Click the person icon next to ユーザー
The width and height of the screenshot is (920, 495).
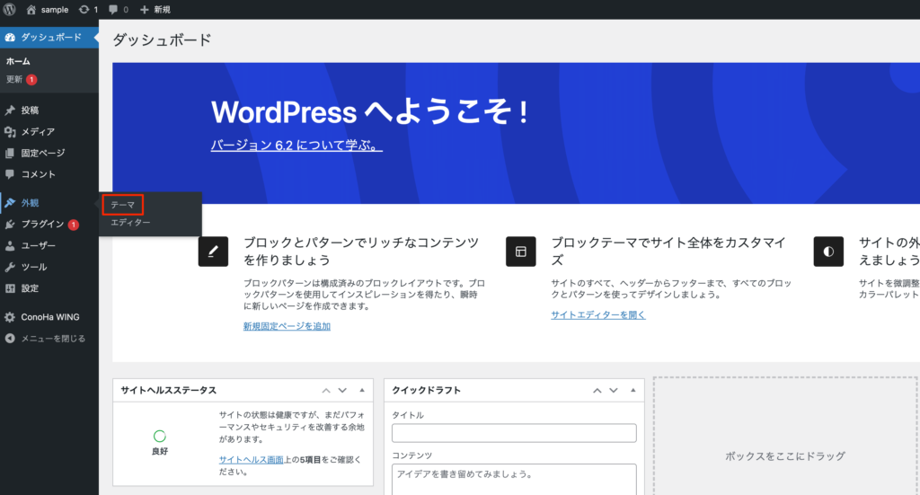click(10, 246)
